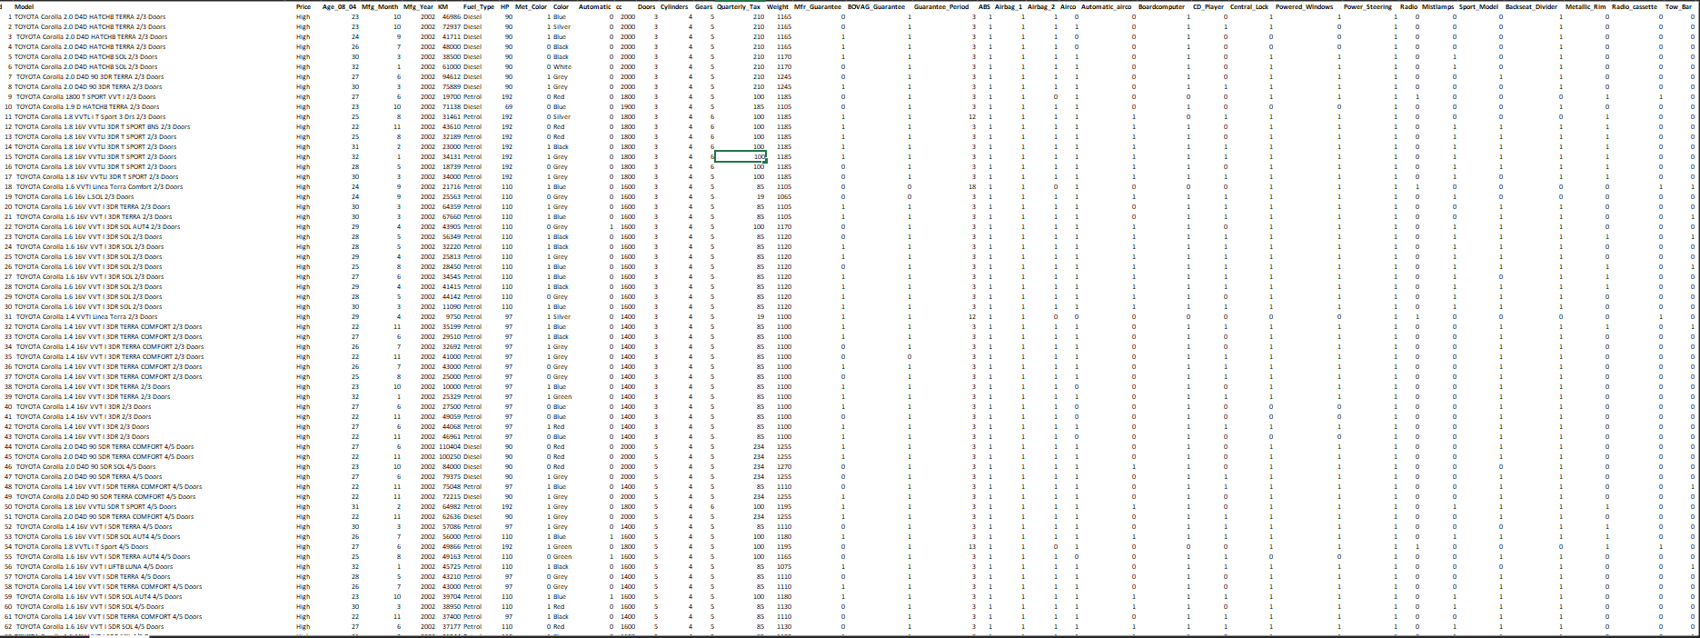Select the Automatic_airco header cell
Image resolution: width=1700 pixels, height=638 pixels.
coord(1106,6)
